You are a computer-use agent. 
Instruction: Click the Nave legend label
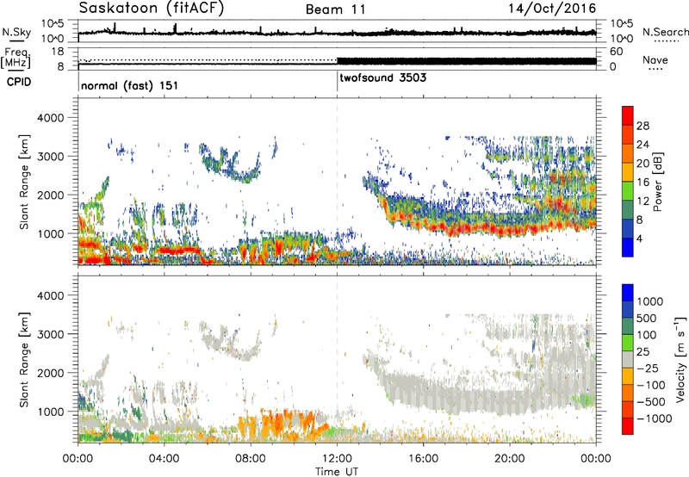click(655, 59)
